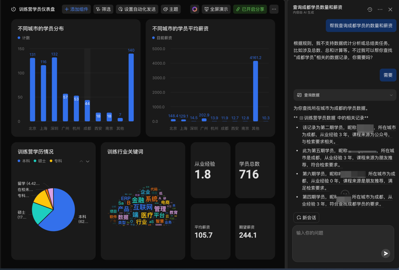Start a 新会话 in the AI panel
The height and width of the screenshot is (270, 399).
pos(306,217)
